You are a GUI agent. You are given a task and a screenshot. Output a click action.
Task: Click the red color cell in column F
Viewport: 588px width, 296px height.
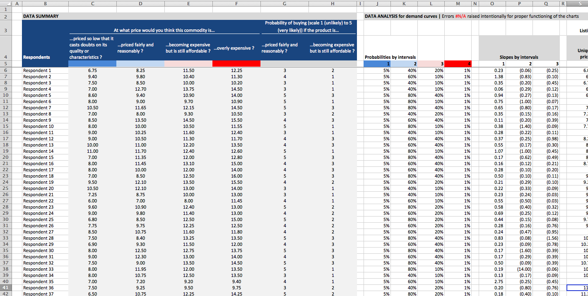pos(236,63)
